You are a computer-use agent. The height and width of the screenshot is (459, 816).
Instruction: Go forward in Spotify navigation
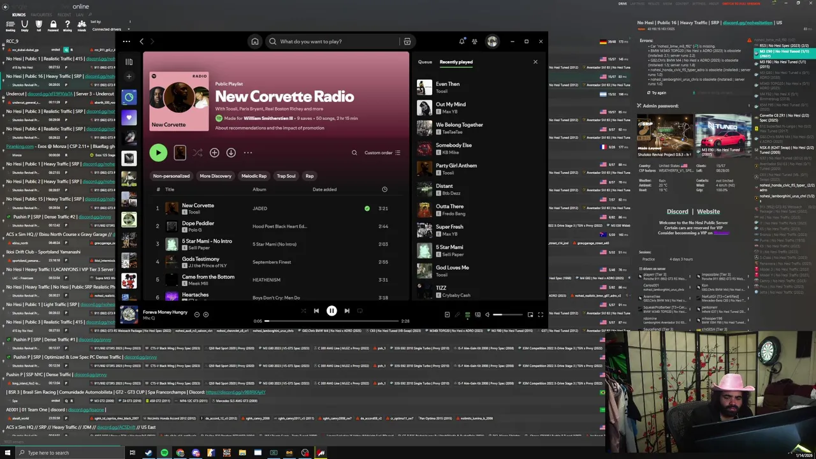click(x=152, y=41)
